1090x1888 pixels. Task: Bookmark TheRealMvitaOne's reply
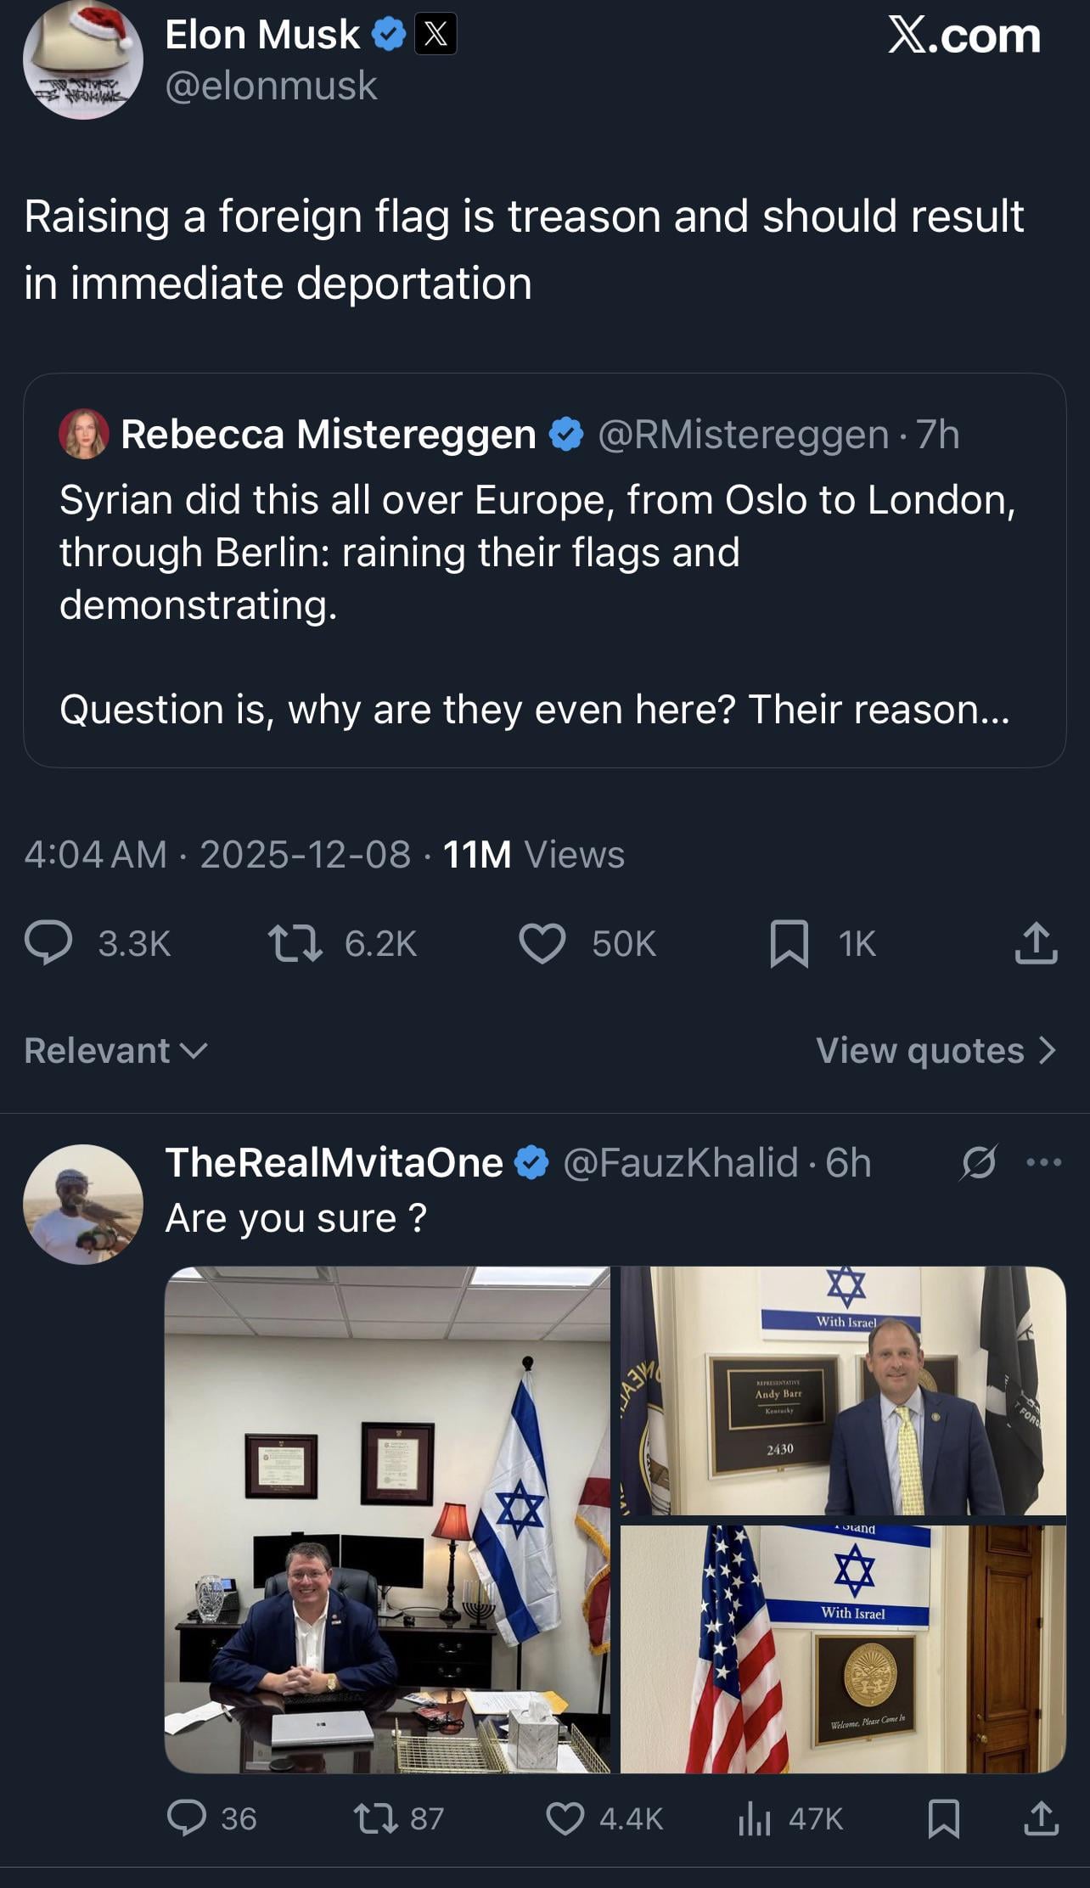coord(943,1818)
